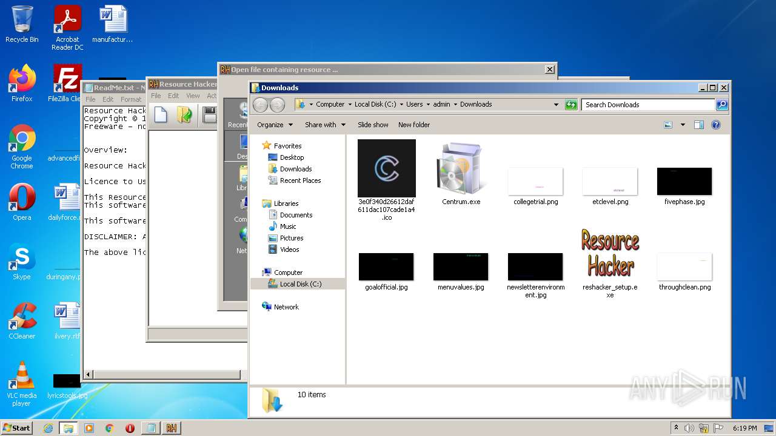Image resolution: width=776 pixels, height=436 pixels.
Task: Click Computer in the address breadcrumb
Action: (330, 104)
